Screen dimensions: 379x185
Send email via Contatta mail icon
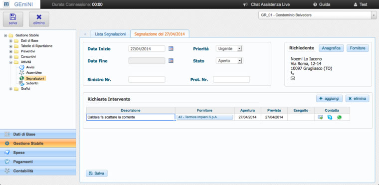[320, 118]
